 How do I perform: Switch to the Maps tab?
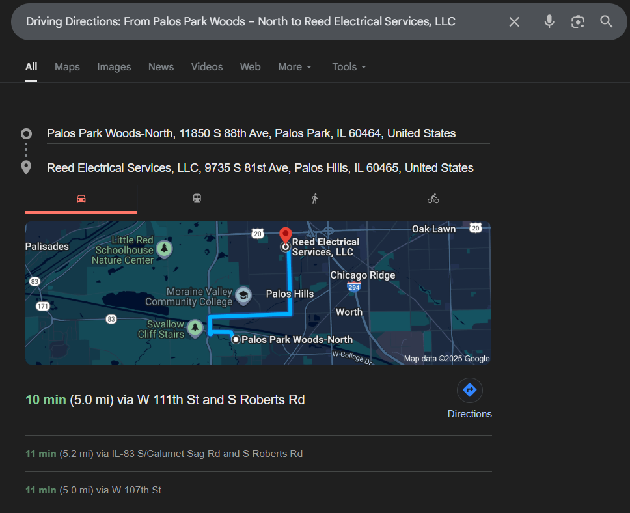67,67
